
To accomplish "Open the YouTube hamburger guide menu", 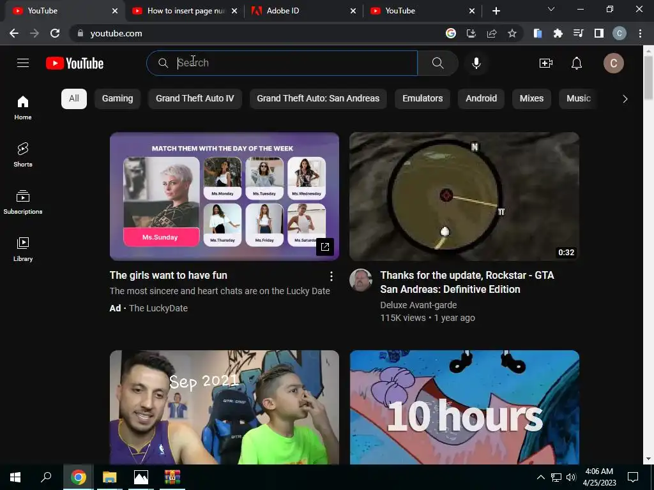I will click(23, 63).
